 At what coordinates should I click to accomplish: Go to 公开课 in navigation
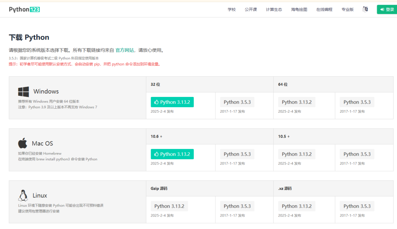tap(251, 10)
